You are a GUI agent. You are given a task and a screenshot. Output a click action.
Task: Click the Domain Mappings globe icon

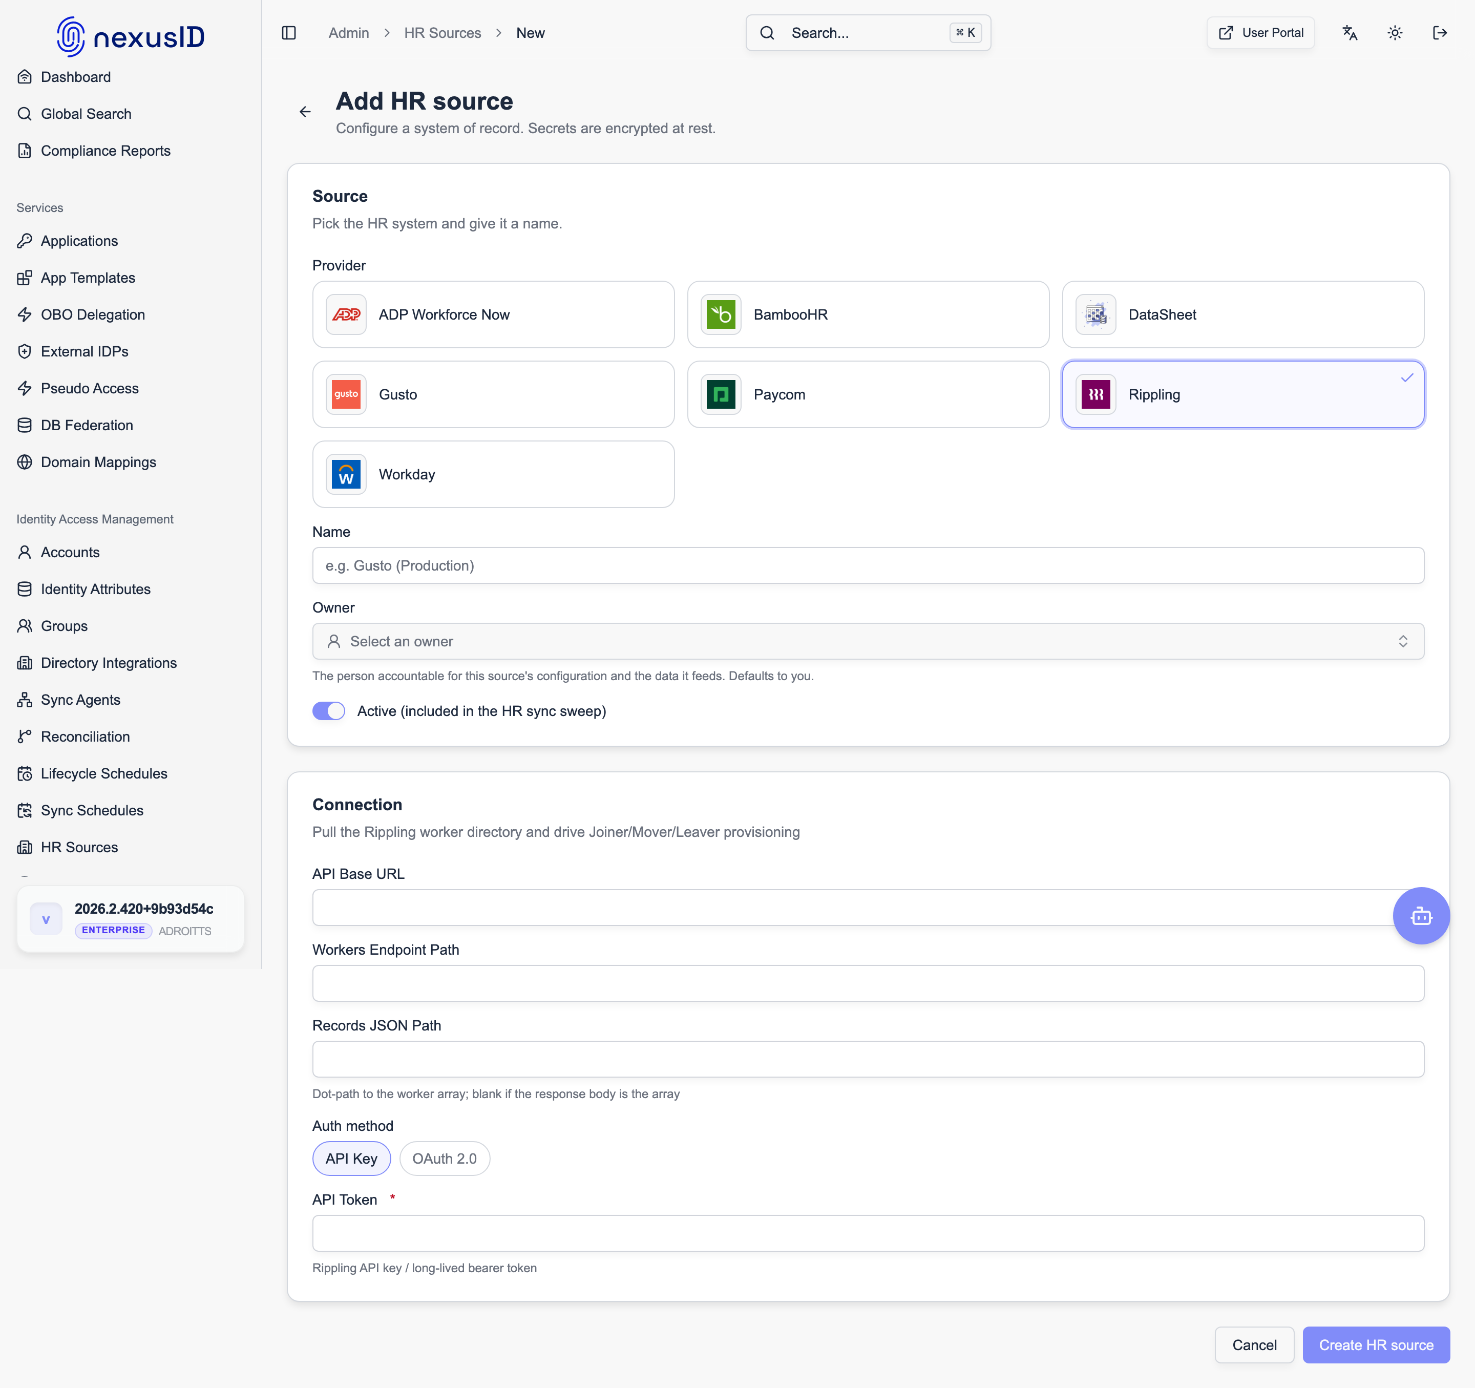(25, 462)
